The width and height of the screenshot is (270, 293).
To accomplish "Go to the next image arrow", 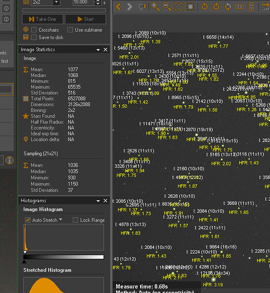I will [x=129, y=7].
